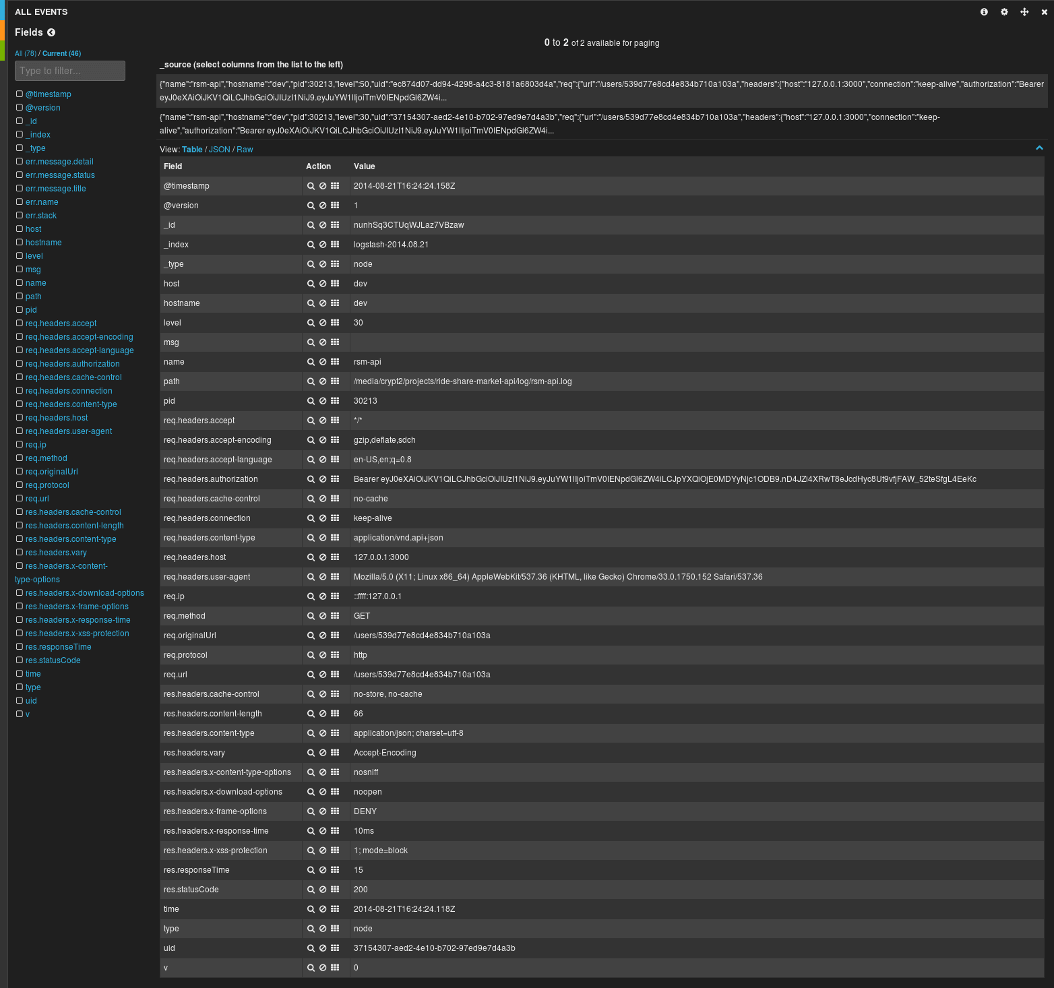
Task: Toggle hostname column using its table icon
Action: click(x=335, y=303)
